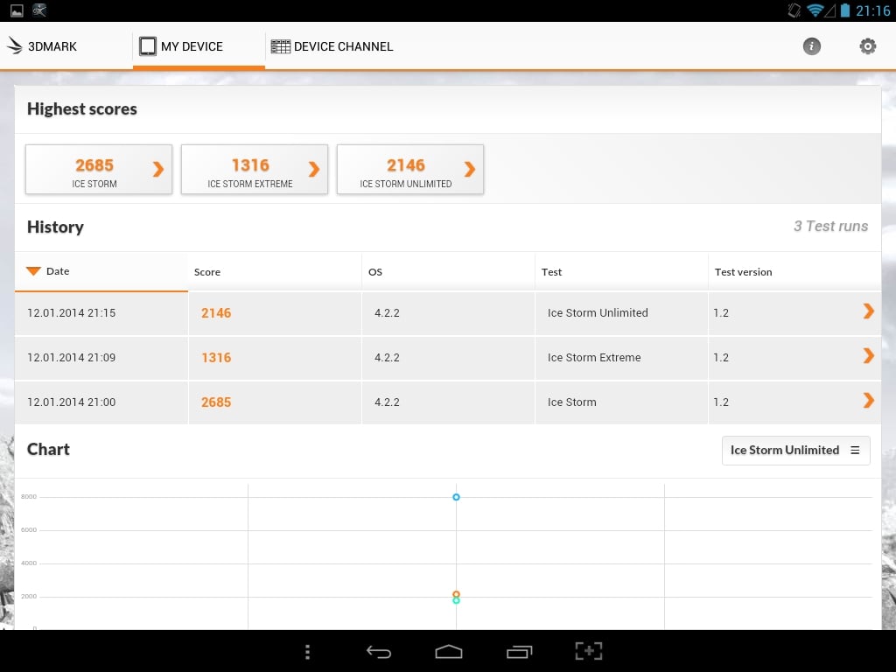
Task: Open the Device Channel tab
Action: coord(332,46)
